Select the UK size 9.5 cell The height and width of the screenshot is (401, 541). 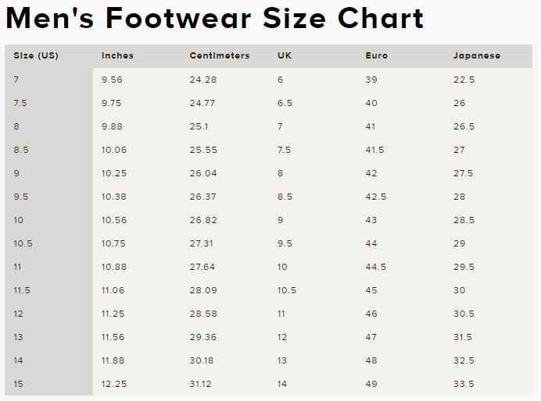click(x=285, y=243)
